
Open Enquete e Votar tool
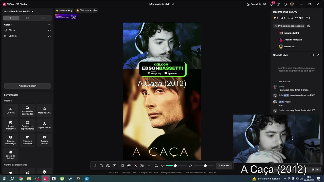tap(27, 140)
